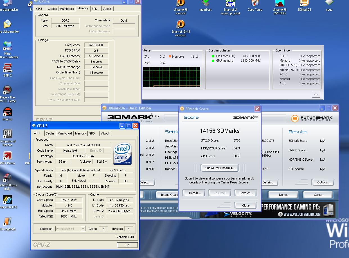Open Details in 3DMark Score dialog
Viewport: 349px width, 258px height.
195,193
